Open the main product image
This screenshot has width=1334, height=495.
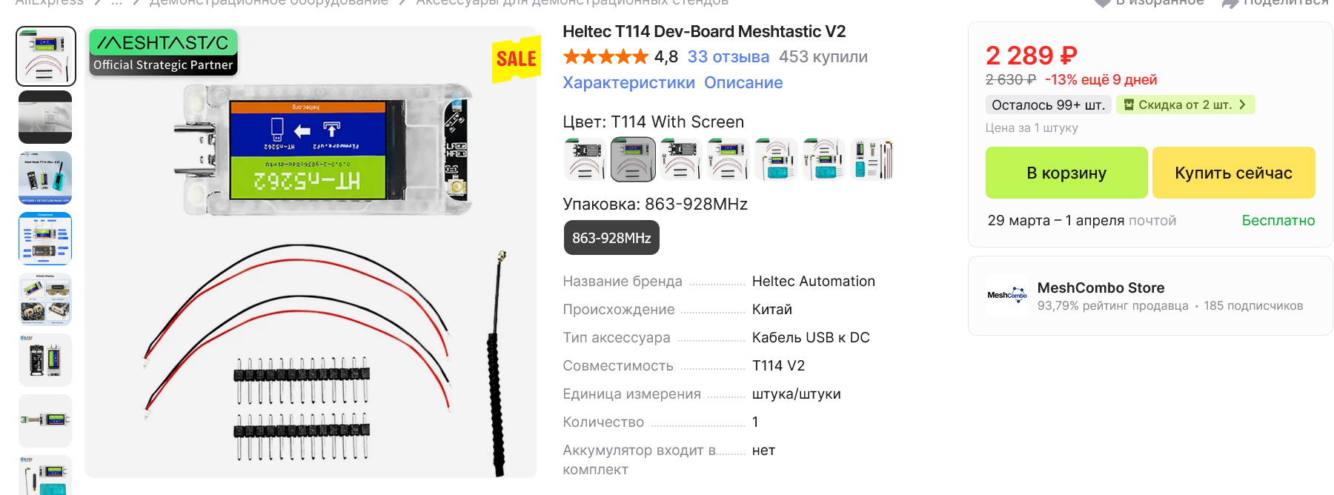(x=311, y=252)
